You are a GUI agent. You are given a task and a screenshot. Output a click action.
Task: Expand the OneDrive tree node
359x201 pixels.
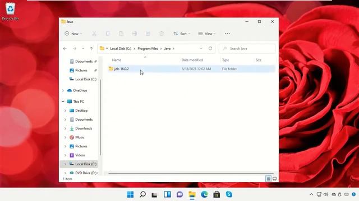pyautogui.click(x=63, y=90)
